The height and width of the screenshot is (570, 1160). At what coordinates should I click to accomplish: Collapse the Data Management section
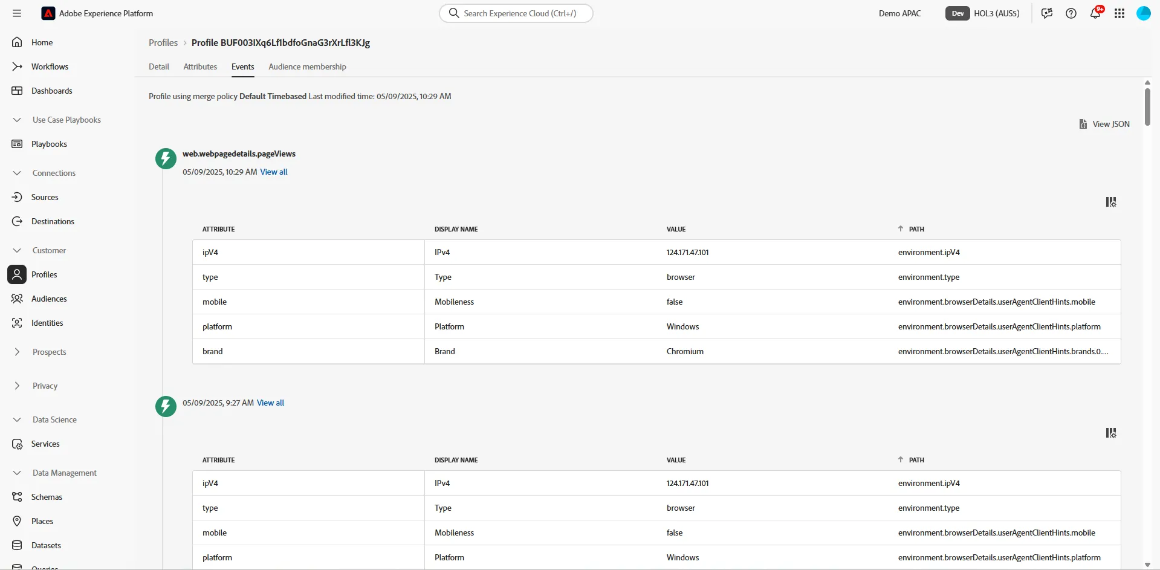17,473
